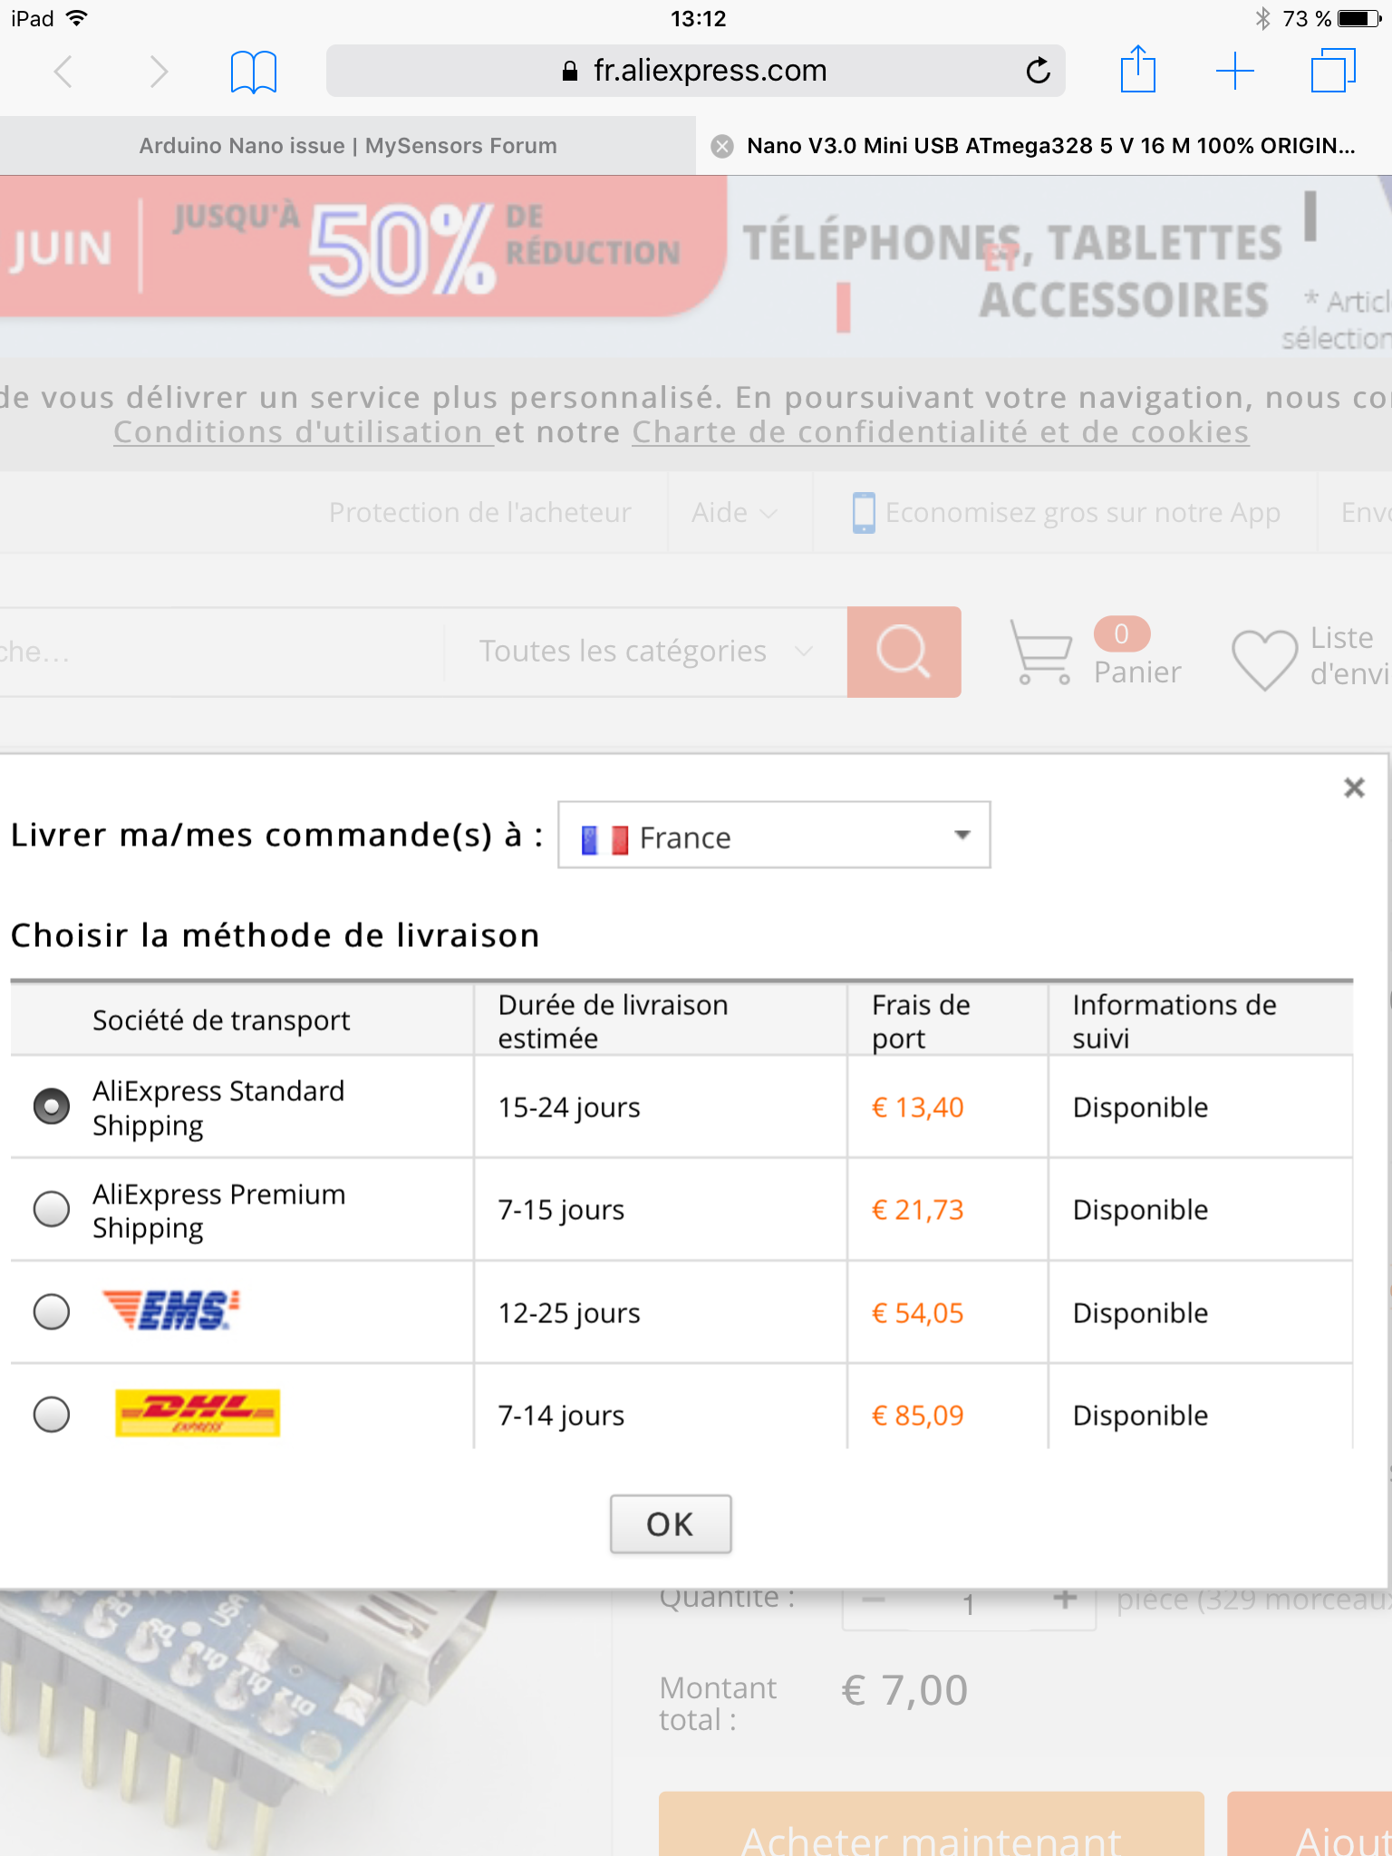Select AliExpress Standard Shipping radio button
This screenshot has width=1392, height=1856.
(x=52, y=1107)
